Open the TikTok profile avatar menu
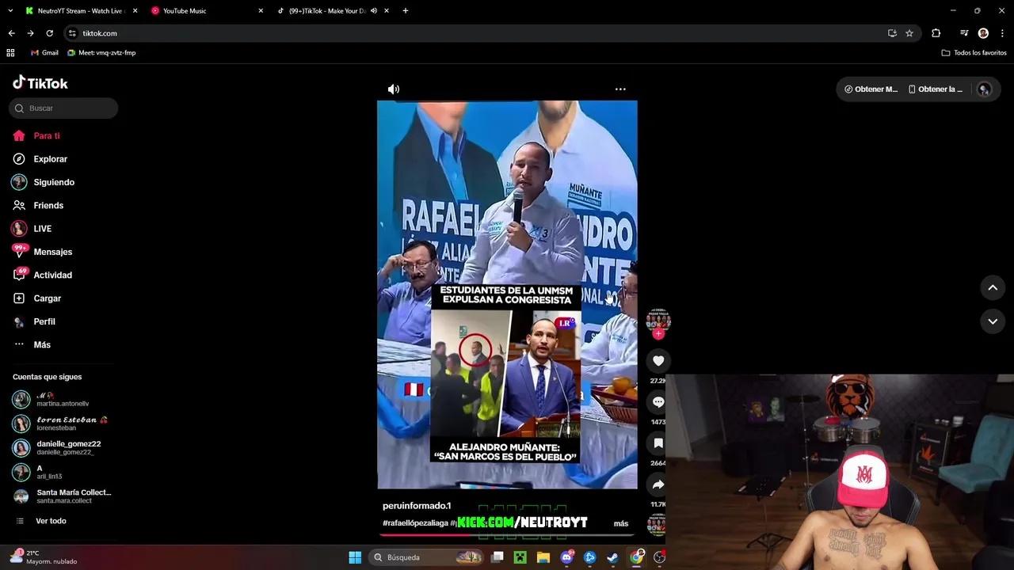The width and height of the screenshot is (1014, 570). 984,89
